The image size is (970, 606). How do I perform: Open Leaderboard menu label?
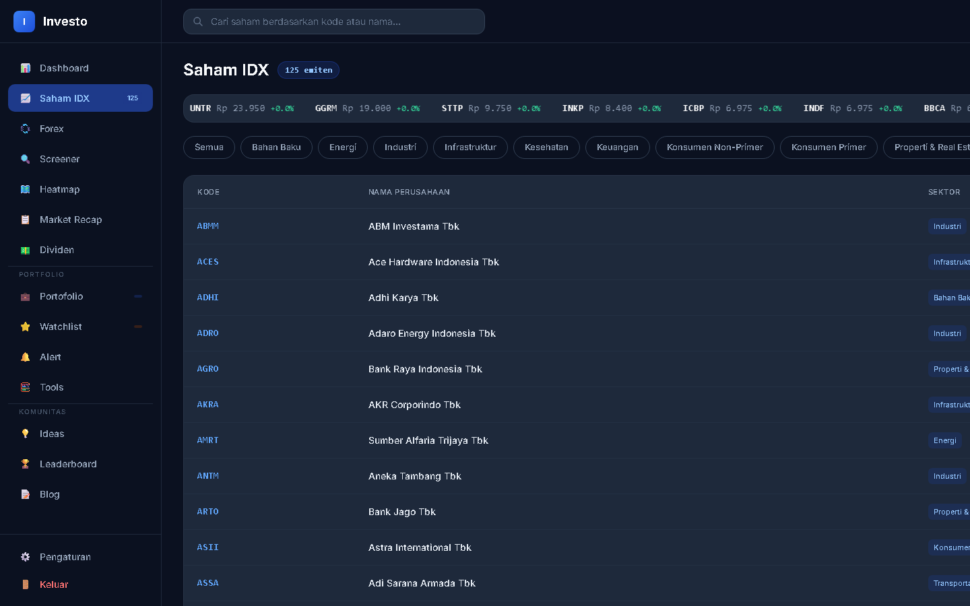tap(68, 464)
